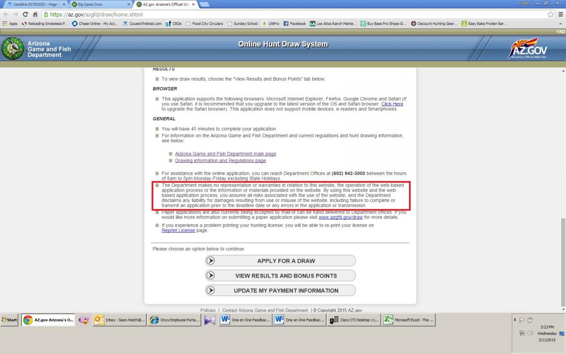
Task: Click VIEW RESULTS AND BONUS POINTS button
Action: [x=280, y=276]
